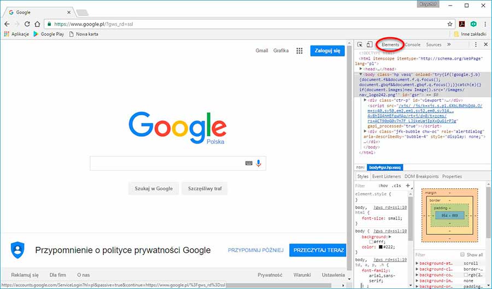Expand the head element node
This screenshot has width=492, height=289.
pyautogui.click(x=361, y=69)
